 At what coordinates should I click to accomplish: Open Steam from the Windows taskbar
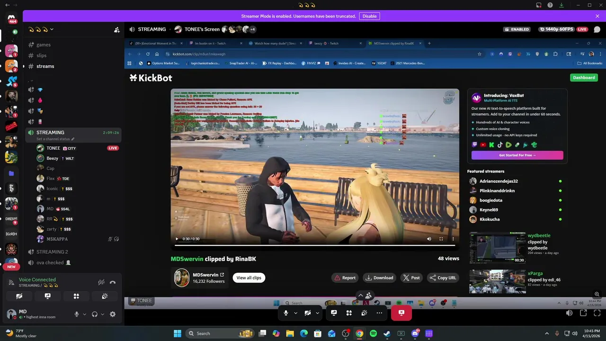click(x=387, y=333)
